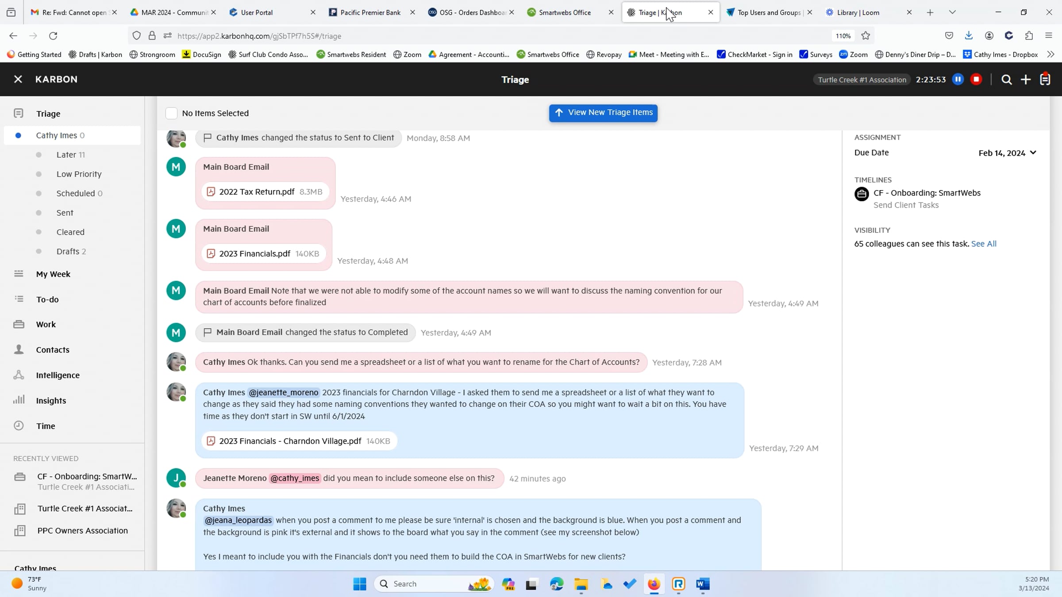
Task: Click the See All visibility link
Action: click(x=984, y=244)
